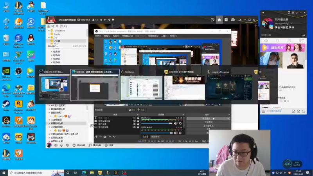Open the OBS Tools menu
Screen dimensions: 313x176
[164, 36]
